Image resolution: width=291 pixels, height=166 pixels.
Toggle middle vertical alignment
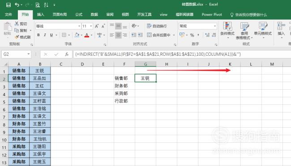click(x=118, y=26)
